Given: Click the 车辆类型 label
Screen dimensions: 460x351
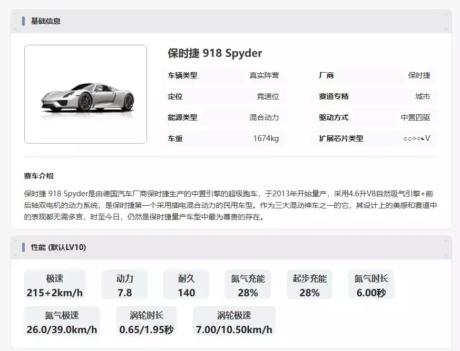Looking at the screenshot, I should [182, 75].
